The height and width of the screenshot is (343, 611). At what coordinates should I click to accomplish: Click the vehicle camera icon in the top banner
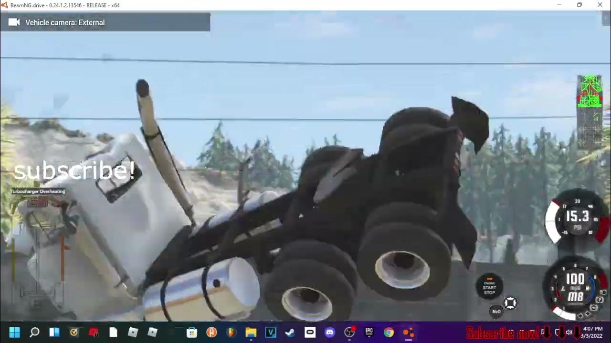click(x=14, y=22)
